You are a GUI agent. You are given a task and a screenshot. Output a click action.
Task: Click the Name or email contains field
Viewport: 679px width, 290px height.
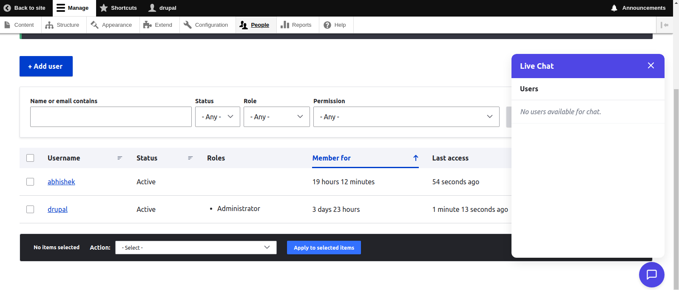click(x=111, y=117)
